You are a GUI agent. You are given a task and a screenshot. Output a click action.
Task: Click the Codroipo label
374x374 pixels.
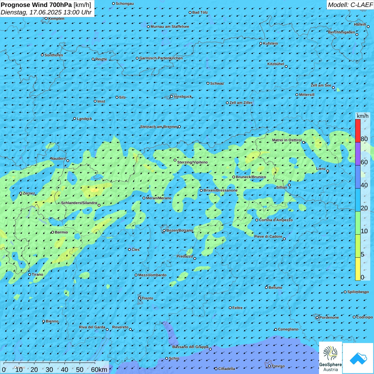tap(365, 317)
